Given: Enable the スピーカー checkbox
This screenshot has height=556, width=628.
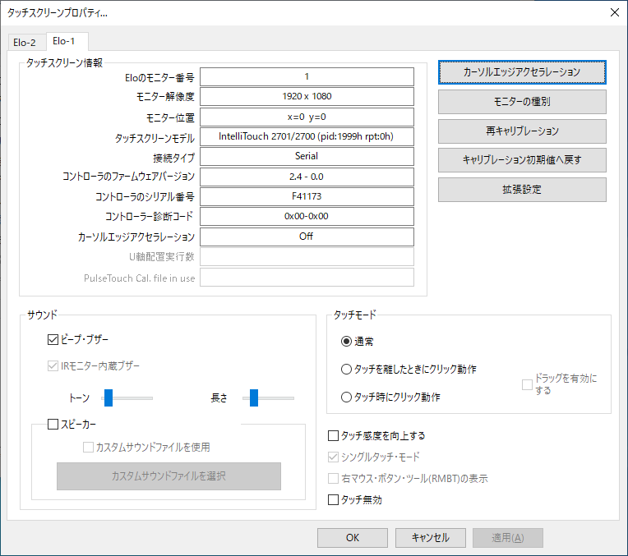Looking at the screenshot, I should coord(53,425).
